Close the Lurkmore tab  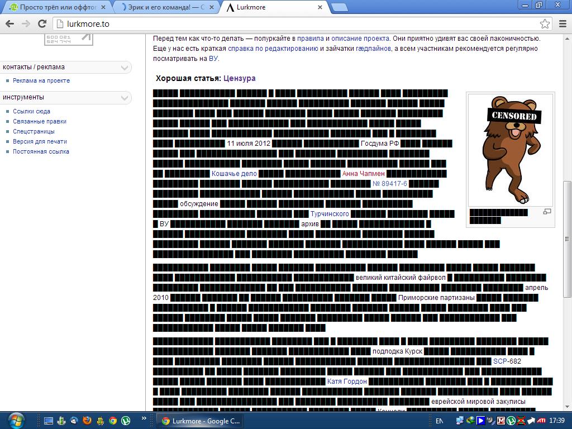pyautogui.click(x=320, y=7)
